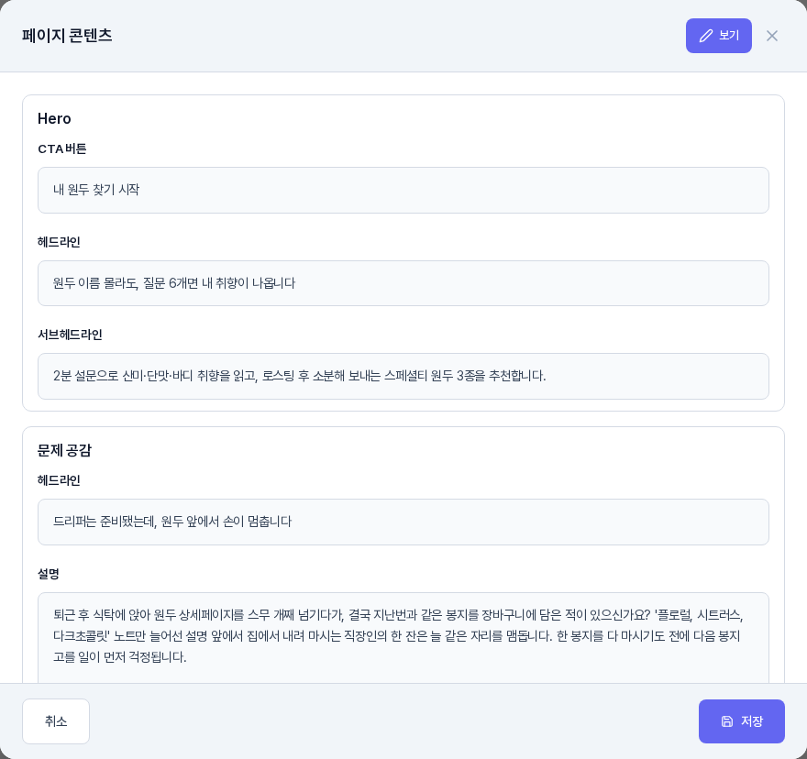This screenshot has width=807, height=759.
Task: Click the 서브헤드라인 field label
Action: pyautogui.click(x=70, y=335)
